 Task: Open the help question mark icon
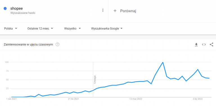(57, 44)
